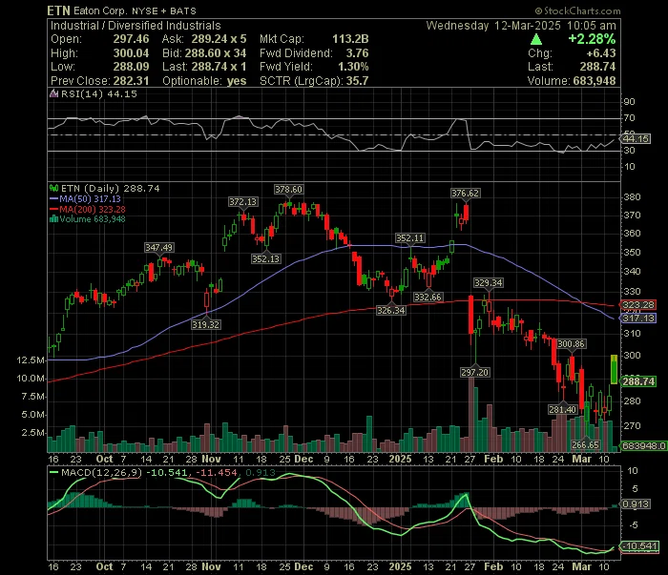Click the MA(200) 323.28 legend text
The height and width of the screenshot is (575, 668).
coord(93,209)
